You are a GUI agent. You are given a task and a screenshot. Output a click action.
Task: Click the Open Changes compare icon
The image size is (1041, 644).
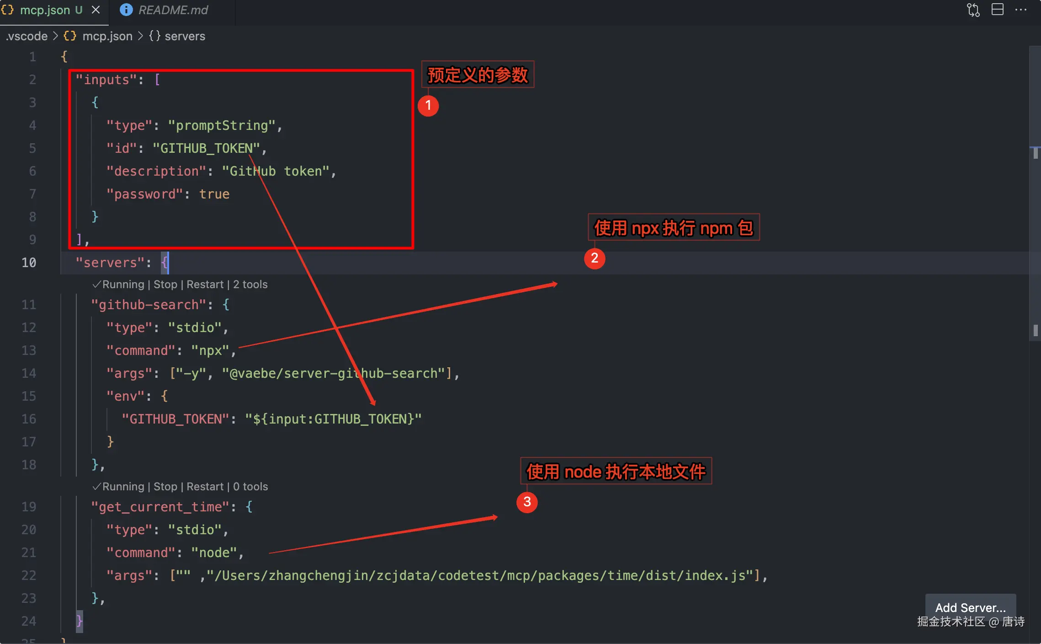coord(973,10)
